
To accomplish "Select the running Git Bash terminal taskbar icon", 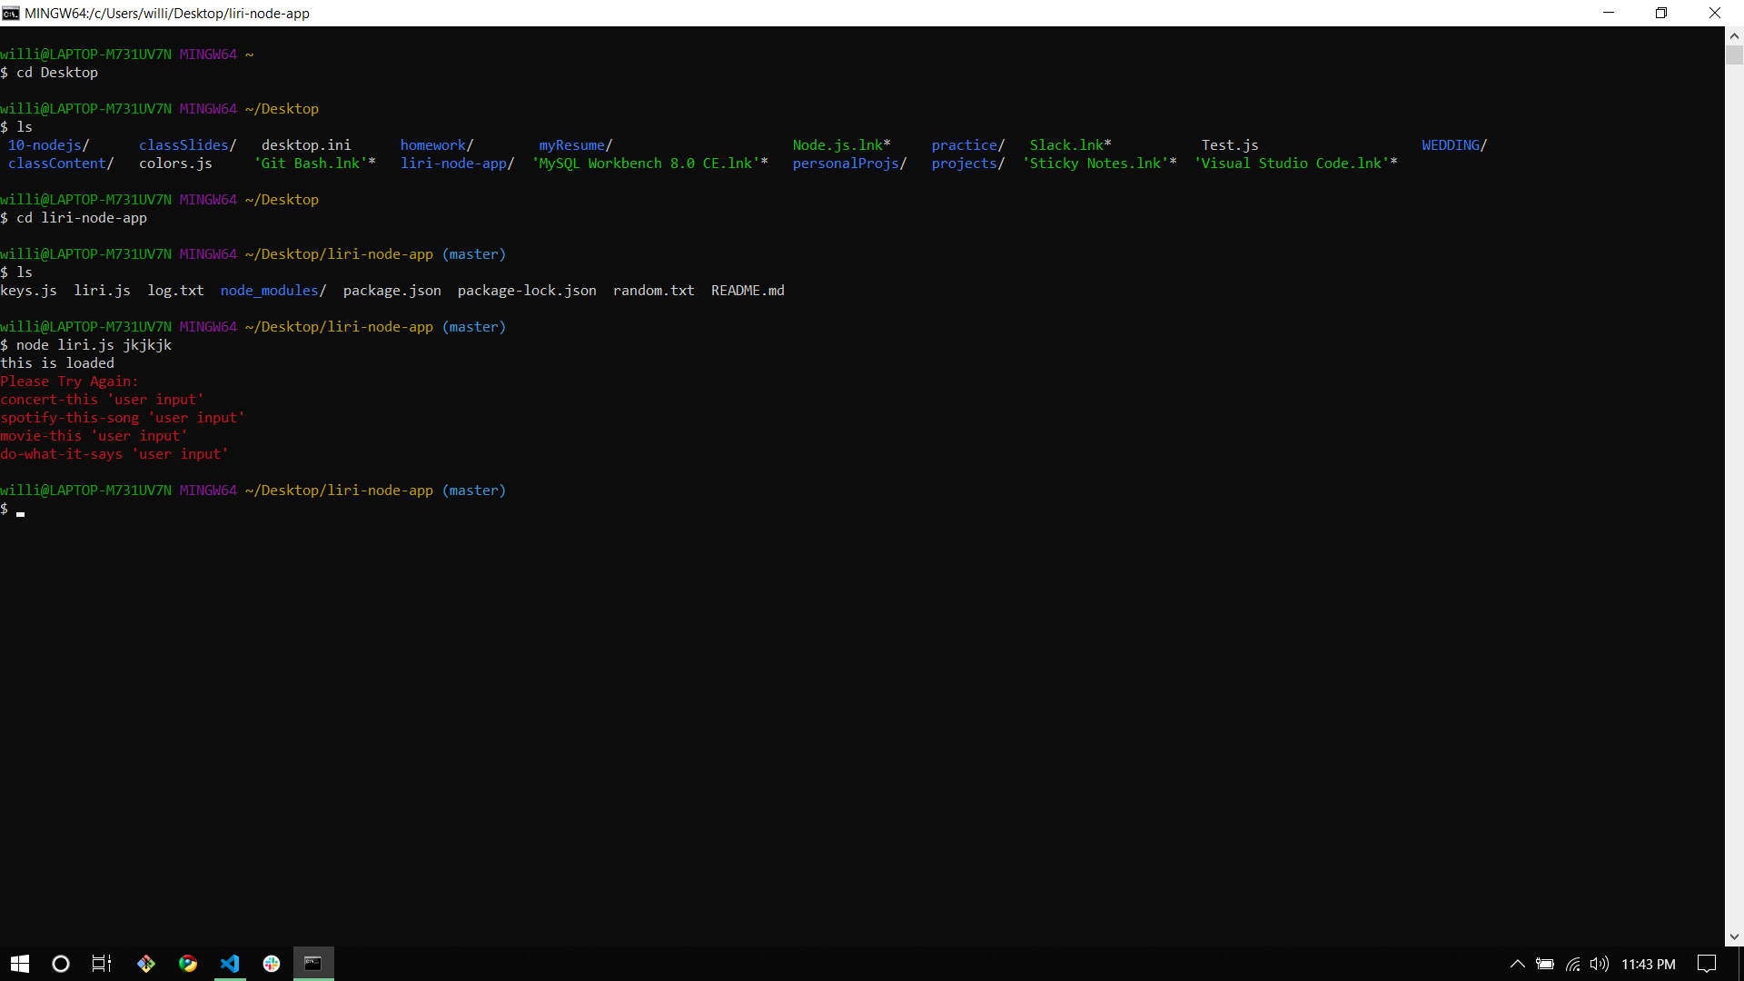I will pyautogui.click(x=312, y=964).
